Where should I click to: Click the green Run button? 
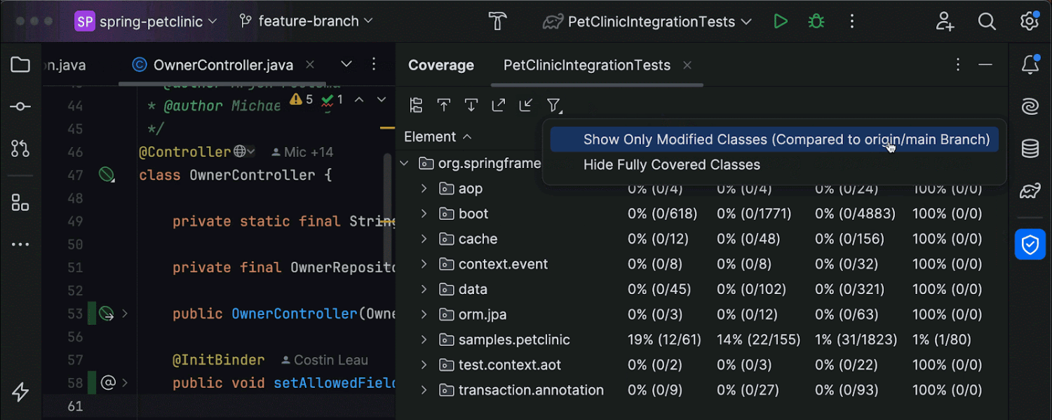tap(781, 22)
